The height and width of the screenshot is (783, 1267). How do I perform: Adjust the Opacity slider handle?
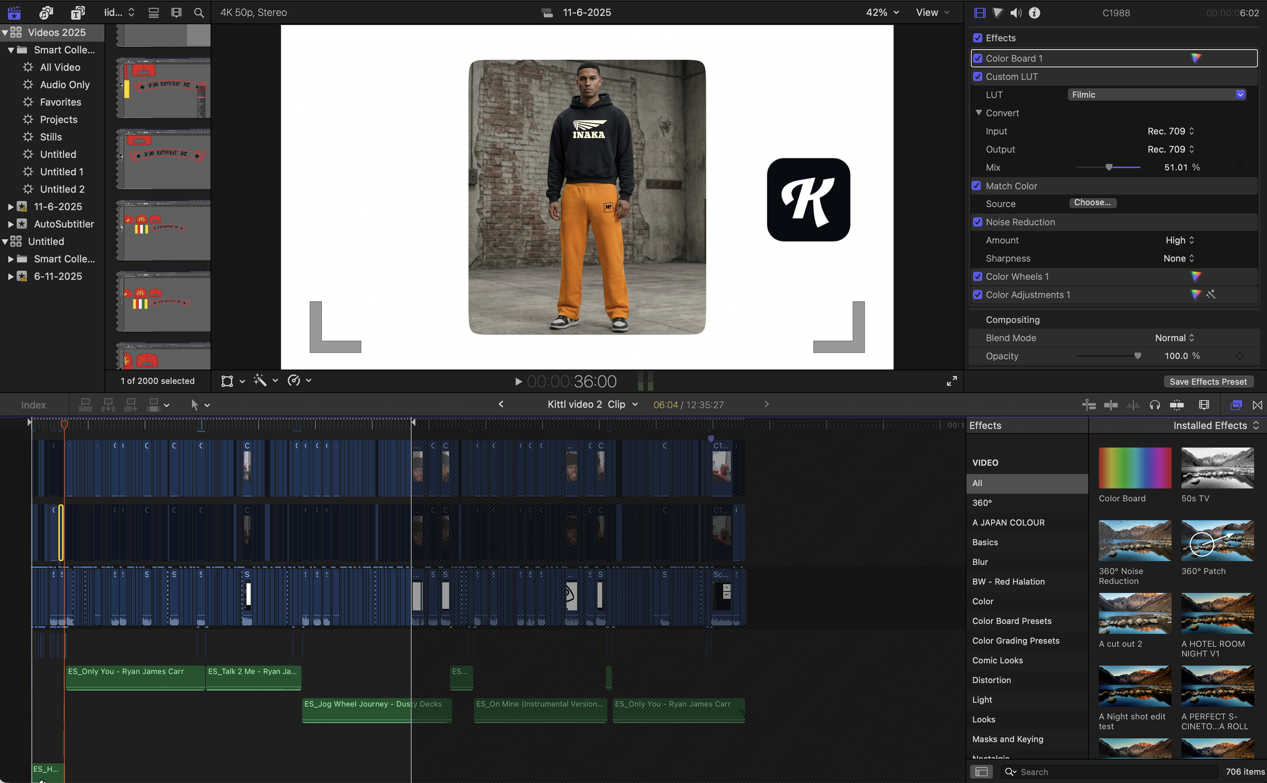click(1138, 356)
